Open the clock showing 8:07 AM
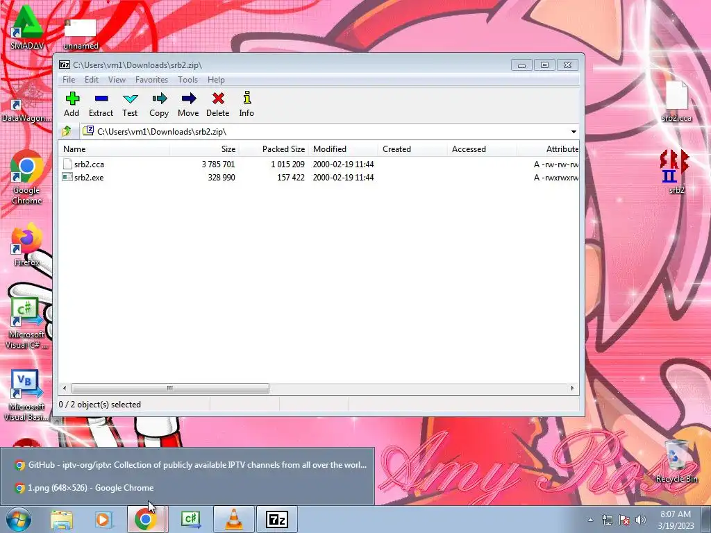 (676, 520)
